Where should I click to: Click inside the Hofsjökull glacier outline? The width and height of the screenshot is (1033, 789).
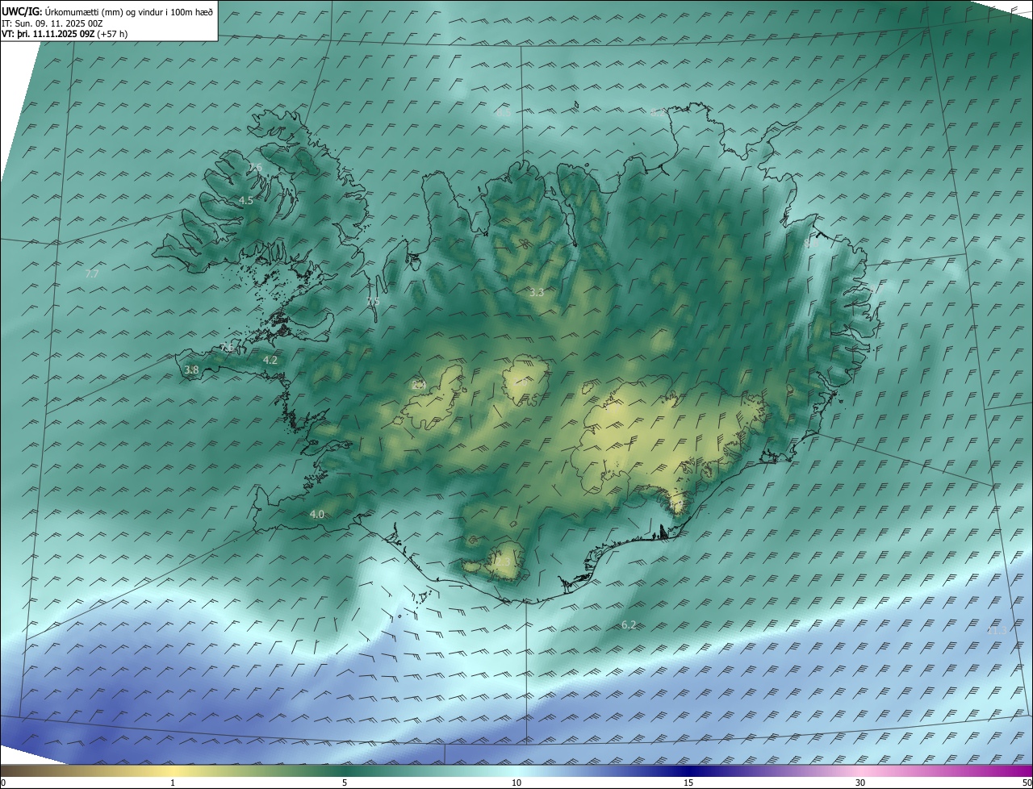[525, 381]
